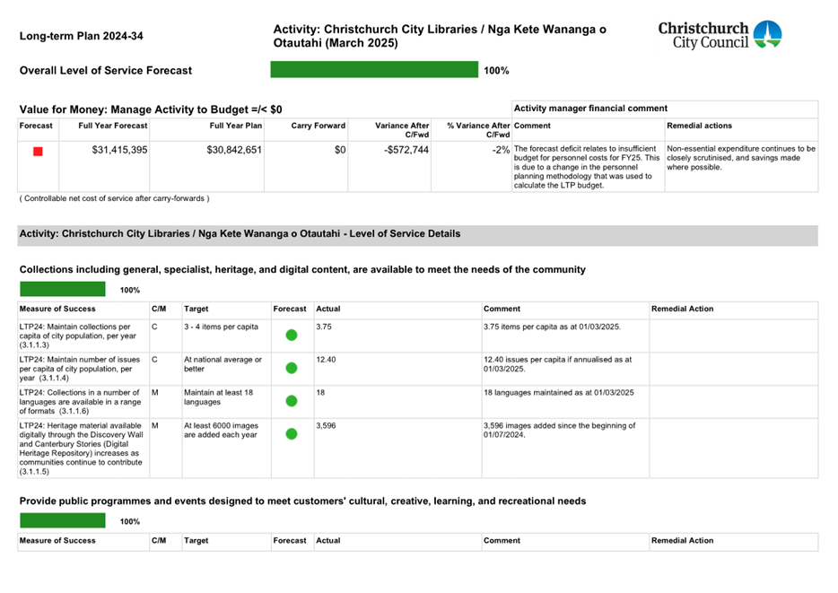Click comment '18 languages maintained as at 01/03/2025'

pos(558,393)
